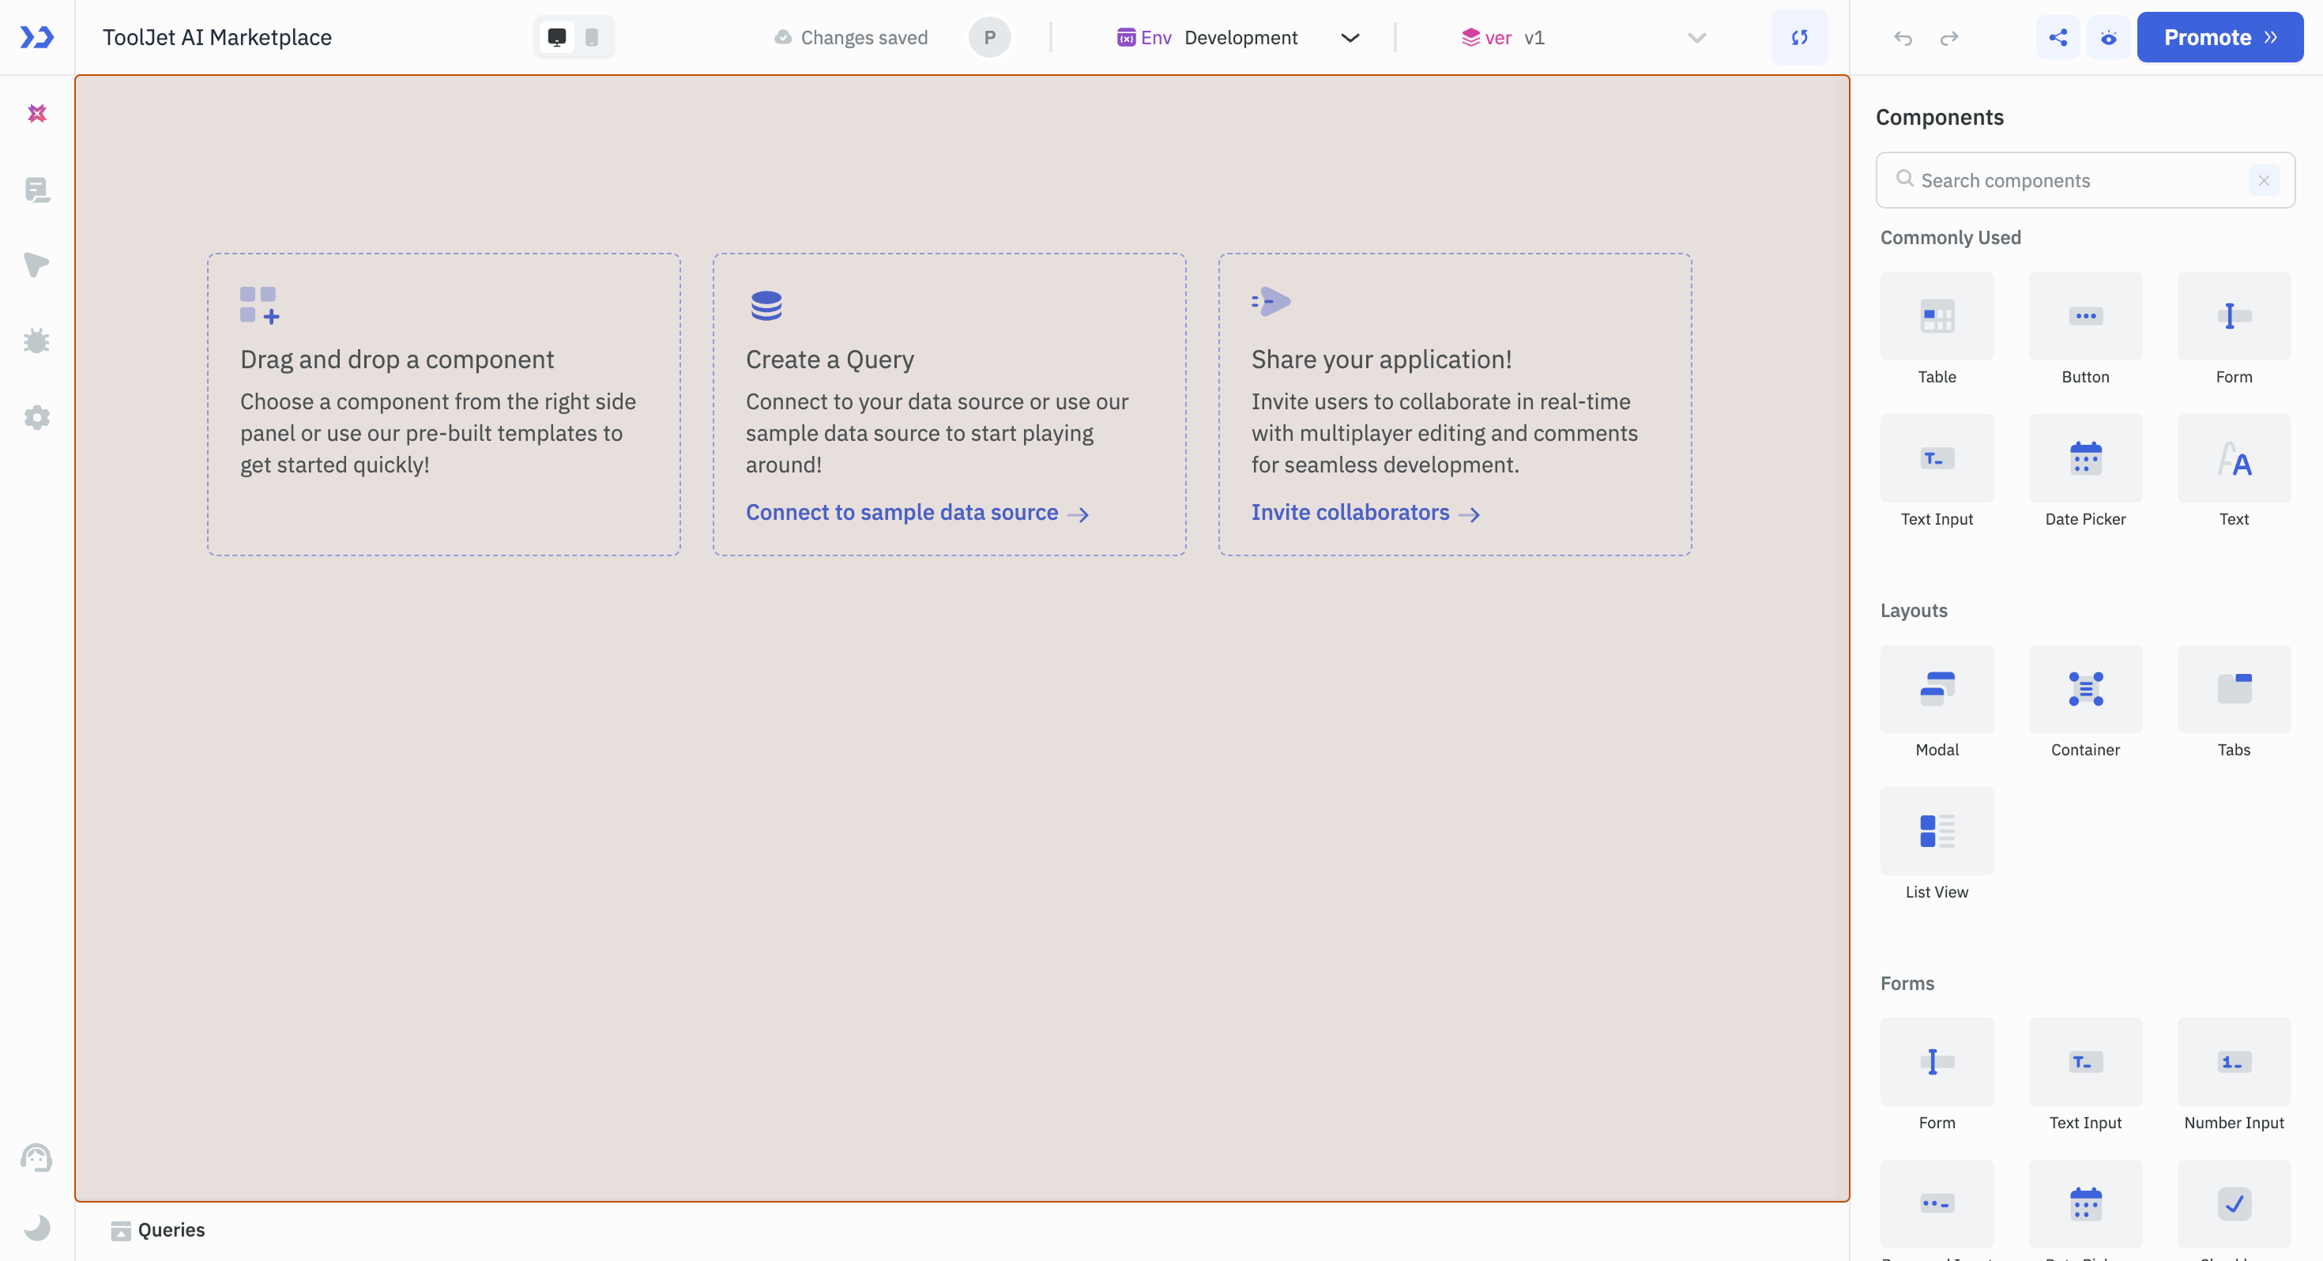This screenshot has width=2323, height=1261.
Task: Select the Date Picker component
Action: 2085,458
